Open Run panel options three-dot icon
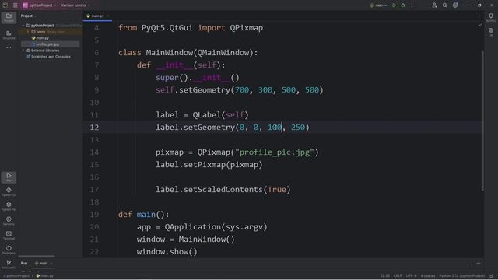The height and width of the screenshot is (280, 498). click(472, 263)
